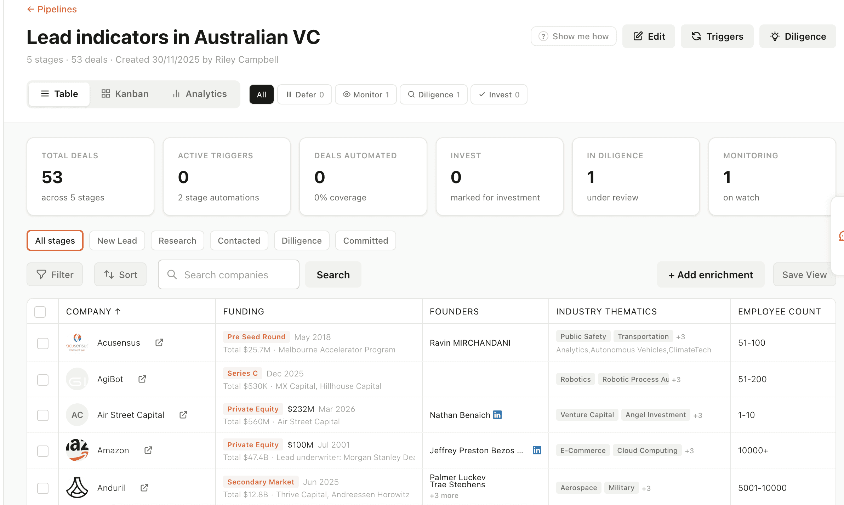Select the Acusensus row checkbox
Screen dimensions: 844x505
click(43, 343)
